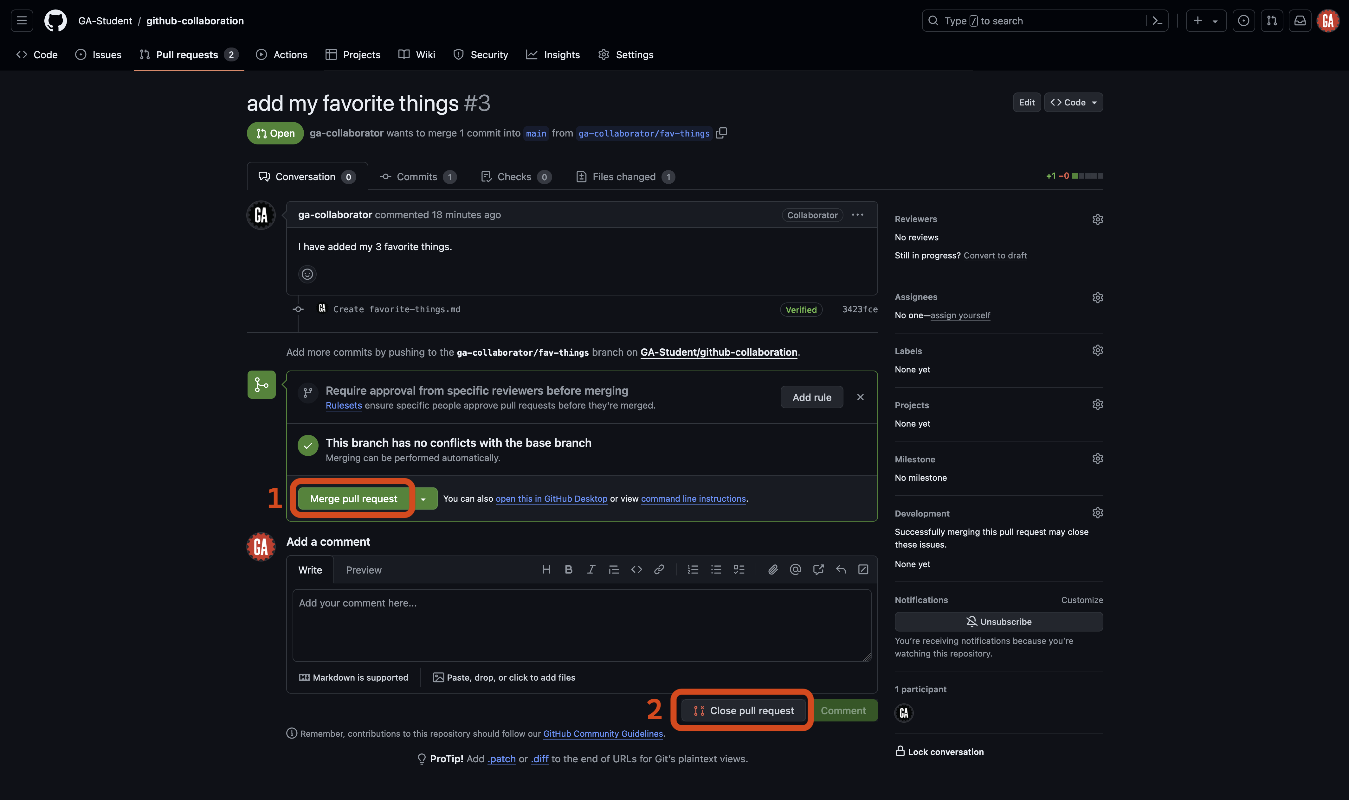This screenshot has width=1349, height=800.
Task: Open the kebab menu on ga-collaborator's comment
Action: click(x=857, y=214)
